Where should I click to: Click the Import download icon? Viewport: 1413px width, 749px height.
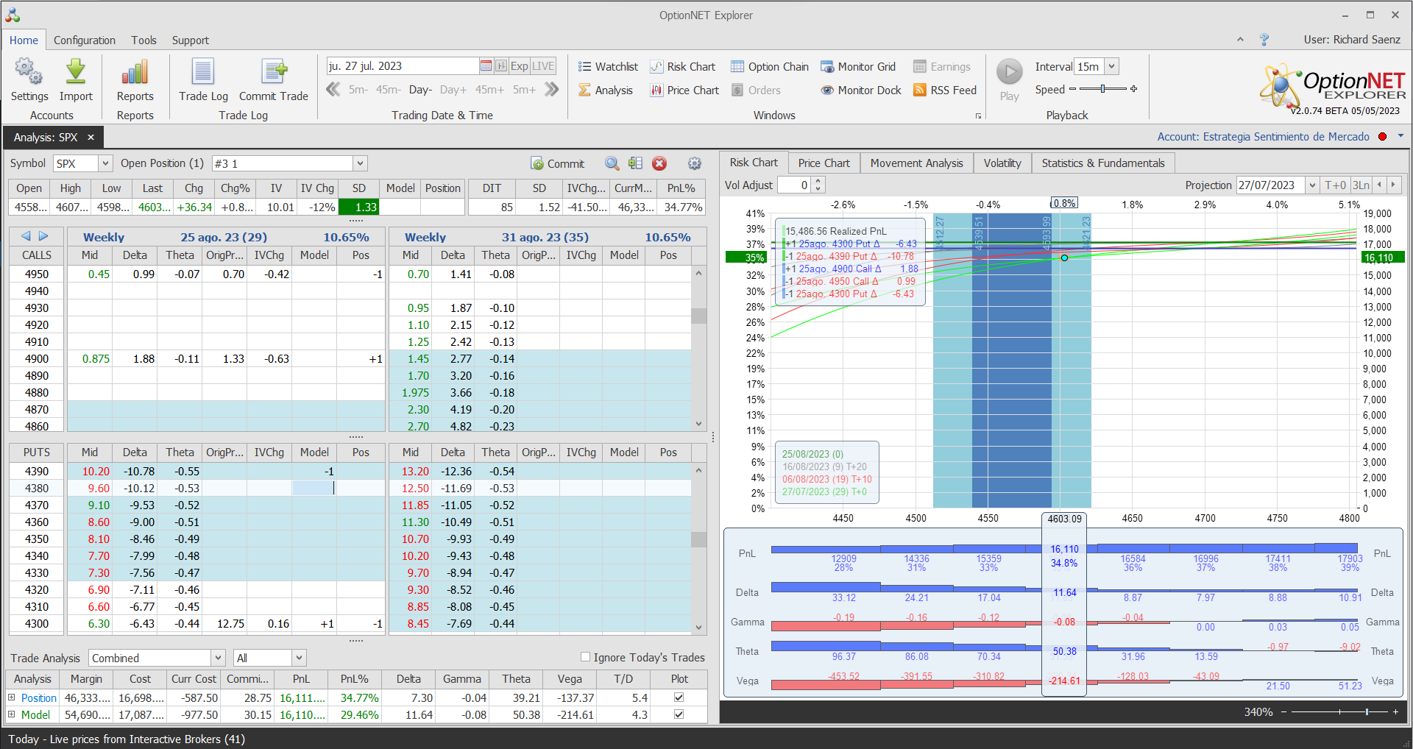tap(76, 73)
